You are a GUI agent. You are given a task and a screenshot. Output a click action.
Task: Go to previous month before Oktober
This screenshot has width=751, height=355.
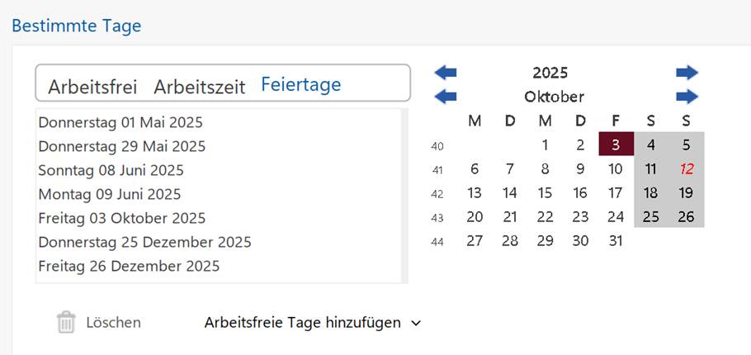pos(445,97)
